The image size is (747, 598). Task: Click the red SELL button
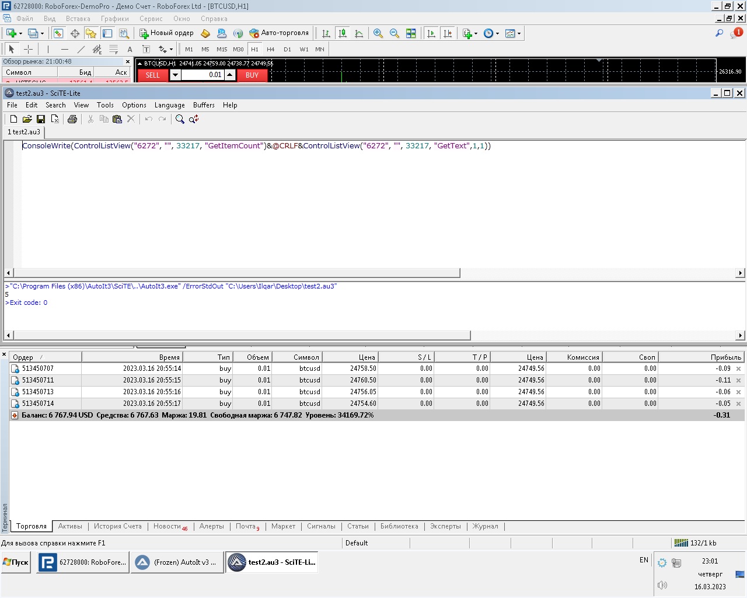click(153, 75)
